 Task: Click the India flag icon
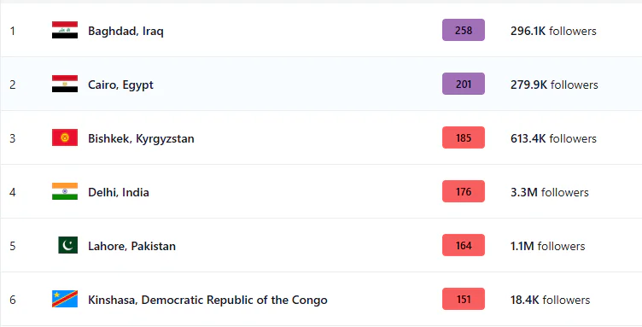(65, 191)
